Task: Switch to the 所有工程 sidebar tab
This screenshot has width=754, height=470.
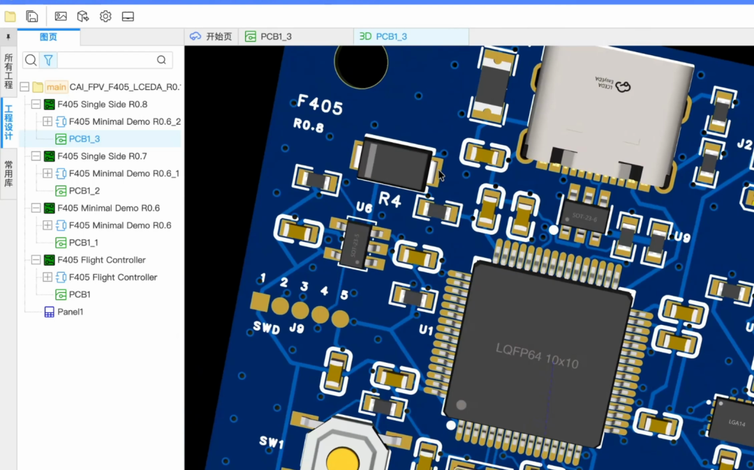Action: (x=8, y=71)
